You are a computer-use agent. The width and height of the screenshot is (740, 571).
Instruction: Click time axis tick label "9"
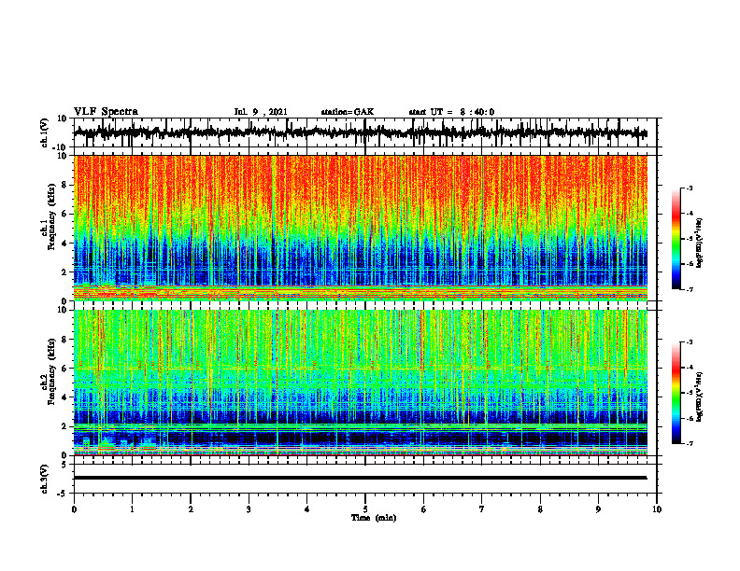[x=598, y=509]
